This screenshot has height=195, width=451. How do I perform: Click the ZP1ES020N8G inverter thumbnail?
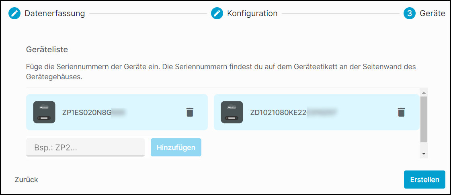pos(44,112)
